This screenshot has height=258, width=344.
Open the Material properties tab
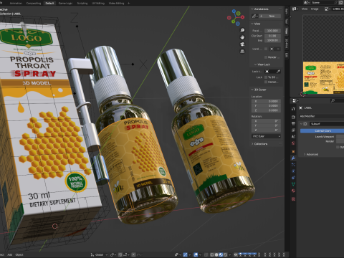(293, 191)
